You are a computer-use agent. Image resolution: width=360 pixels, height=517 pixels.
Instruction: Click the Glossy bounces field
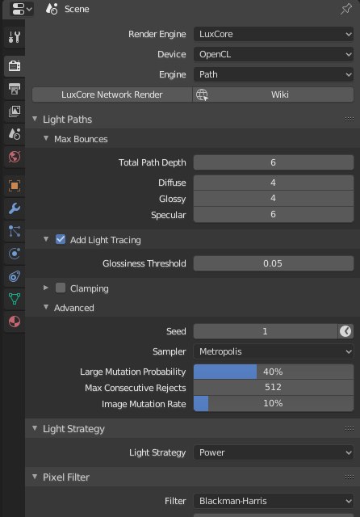point(274,199)
